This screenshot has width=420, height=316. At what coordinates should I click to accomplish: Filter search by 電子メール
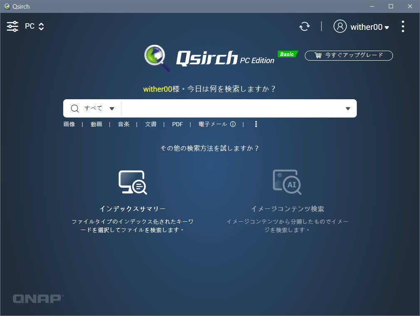click(212, 124)
